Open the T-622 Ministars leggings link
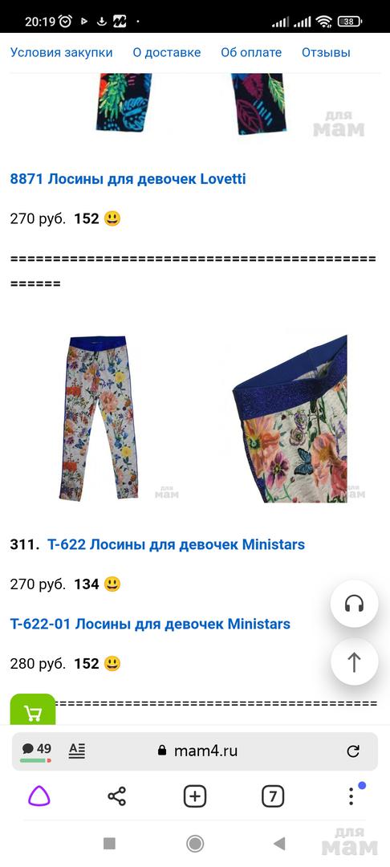Image resolution: width=390 pixels, height=867 pixels. (177, 544)
